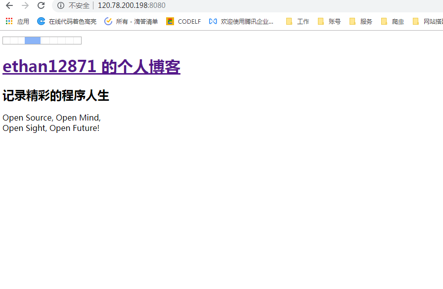Screen dimensions: 443x289
Task: Click the browser forward arrow
Action: click(x=25, y=5)
